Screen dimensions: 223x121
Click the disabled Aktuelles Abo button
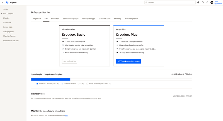(69, 61)
